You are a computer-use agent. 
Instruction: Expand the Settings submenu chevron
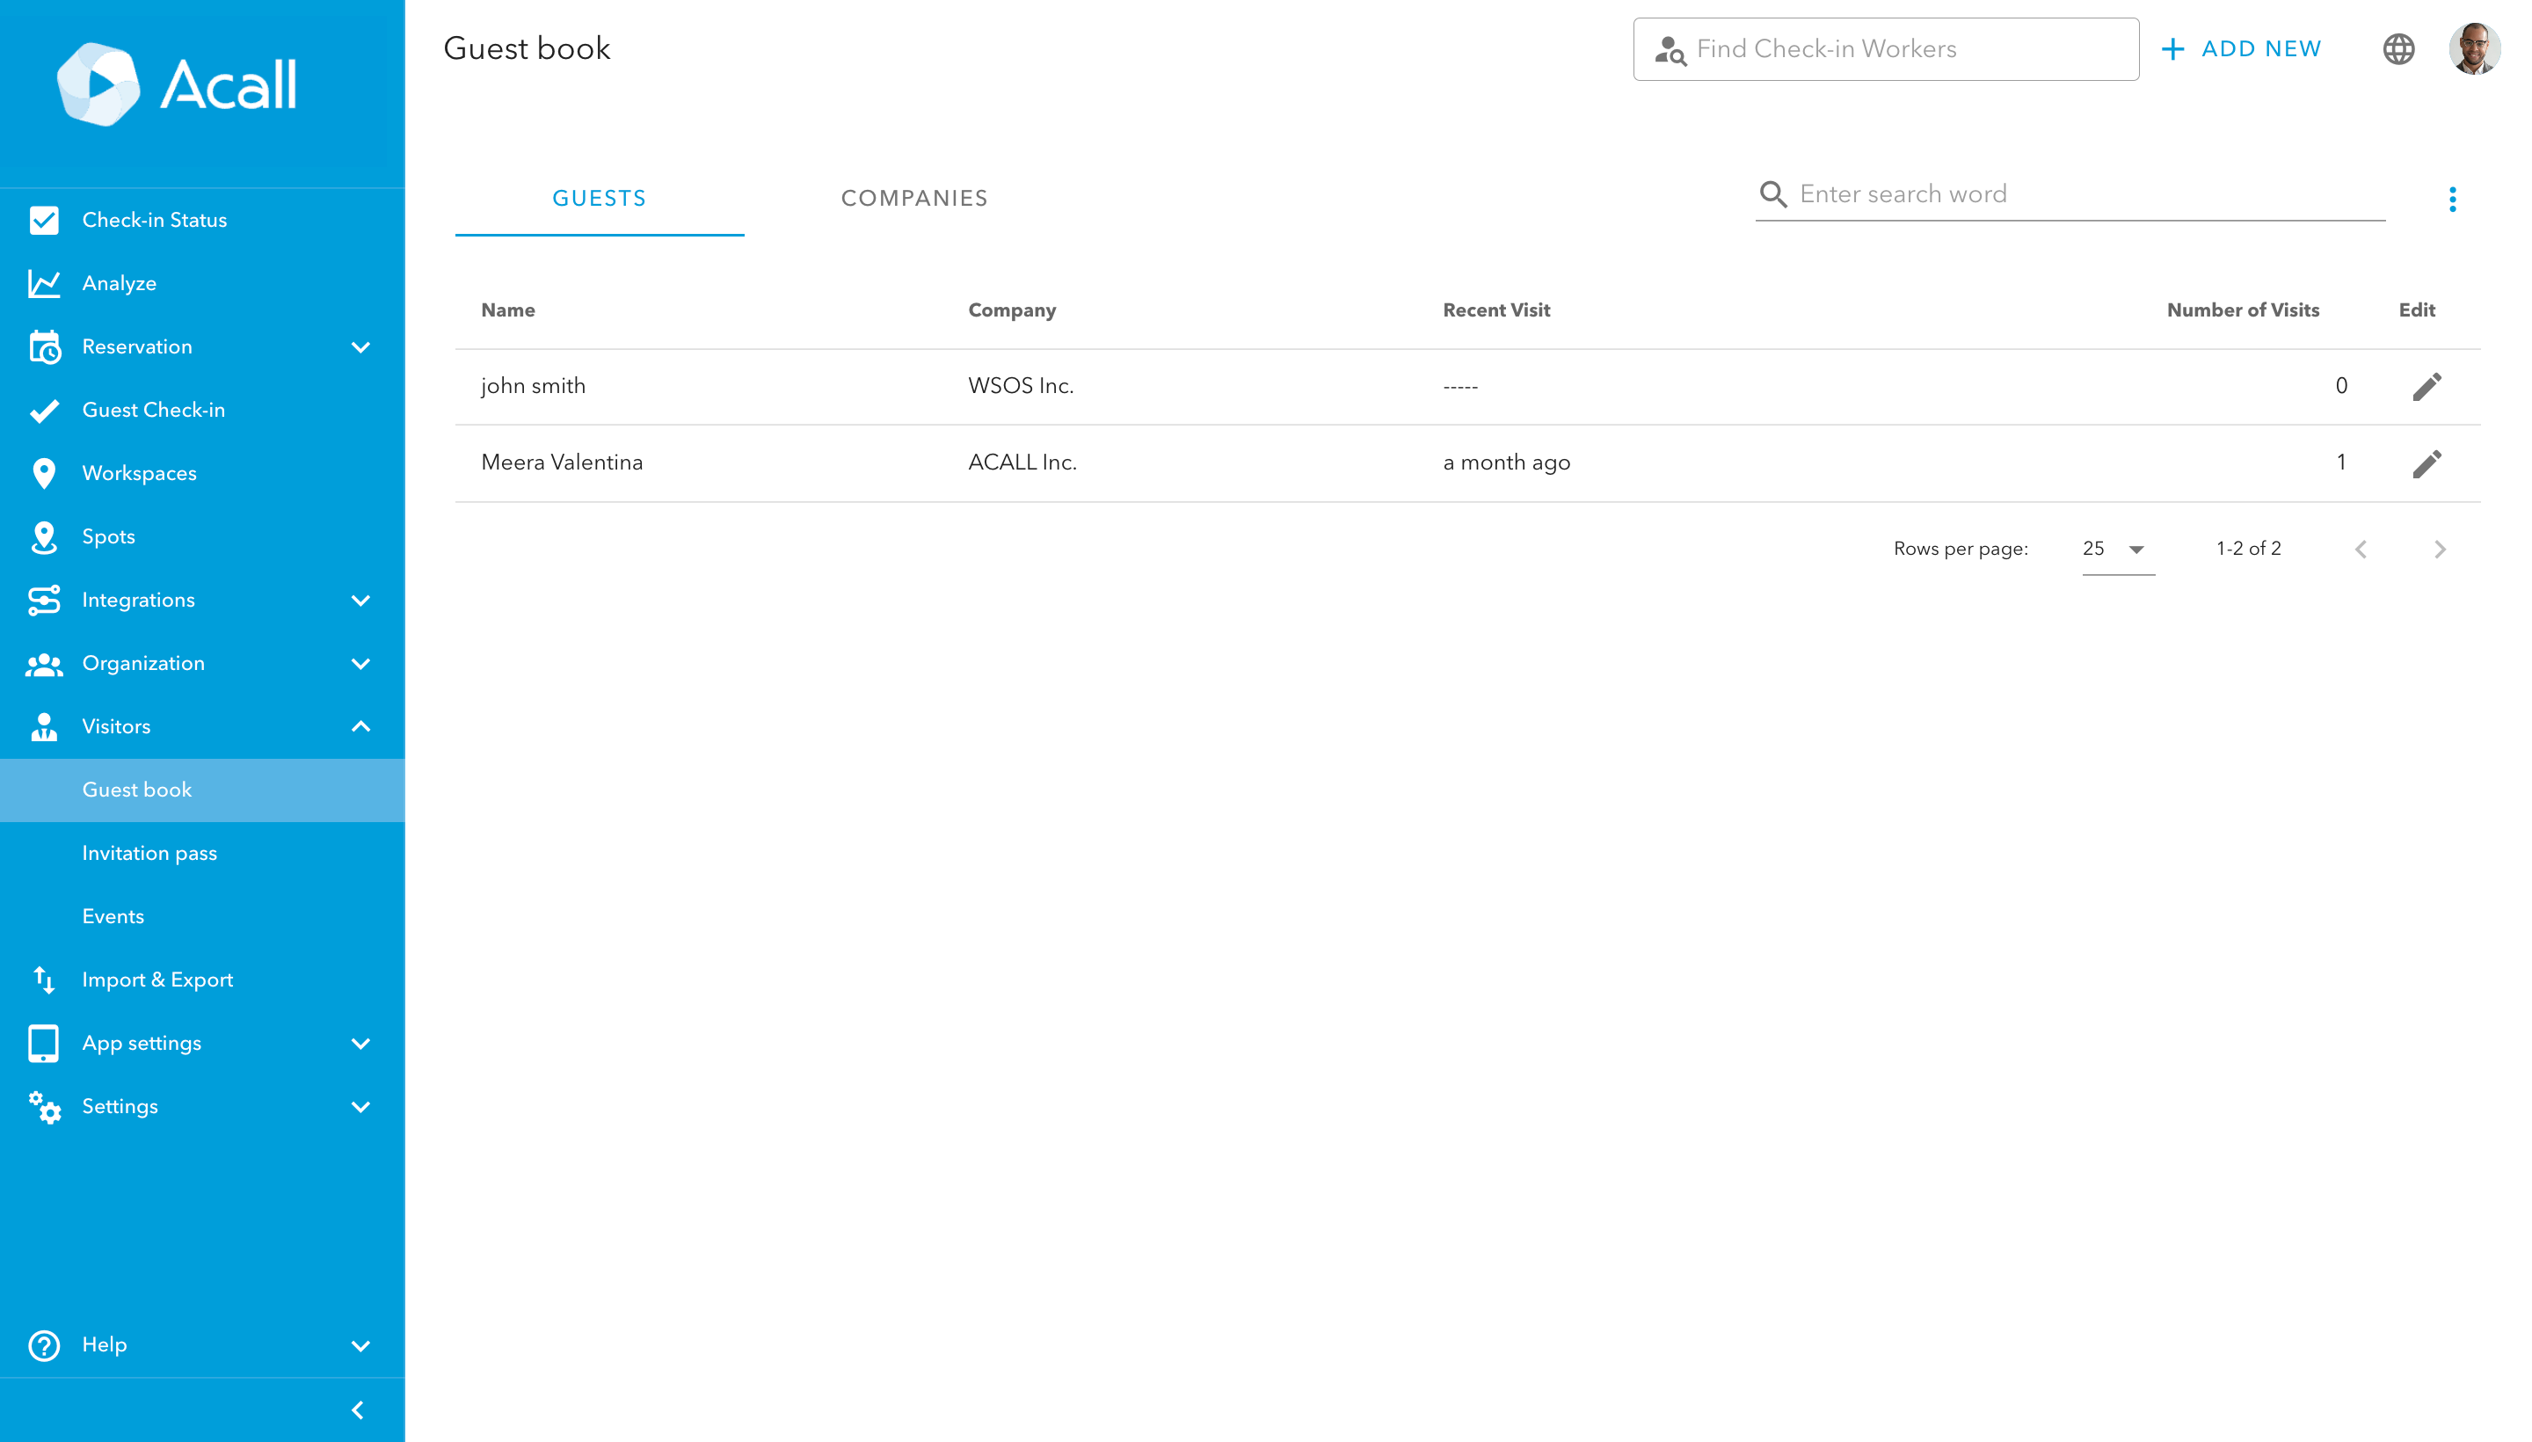360,1106
